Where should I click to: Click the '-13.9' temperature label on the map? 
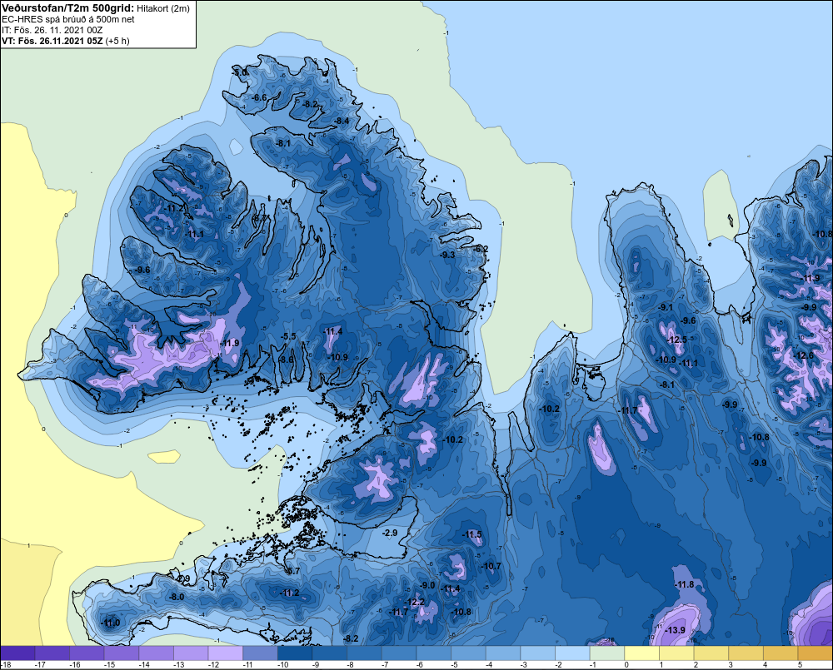coord(676,630)
